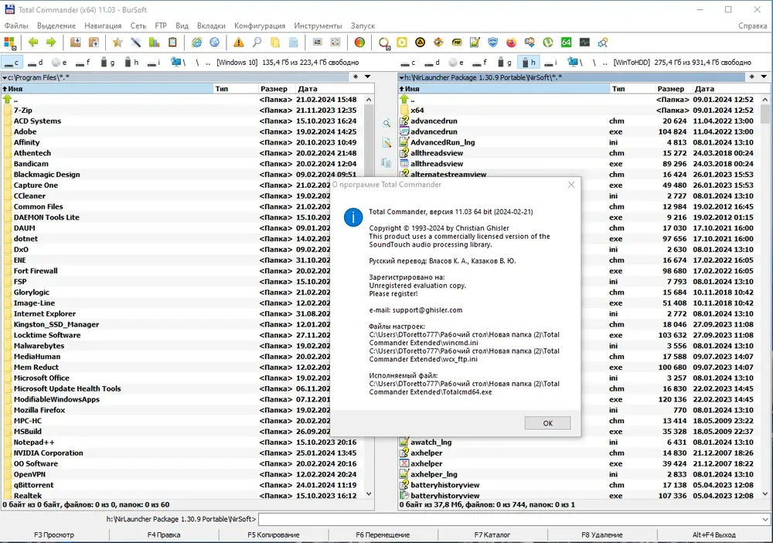Click the clipboard toolbar icon

172,42
